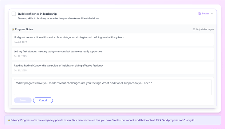Check the Build confidence in leadership checkbox
This screenshot has height=129, width=225.
pyautogui.click(x=14, y=14)
